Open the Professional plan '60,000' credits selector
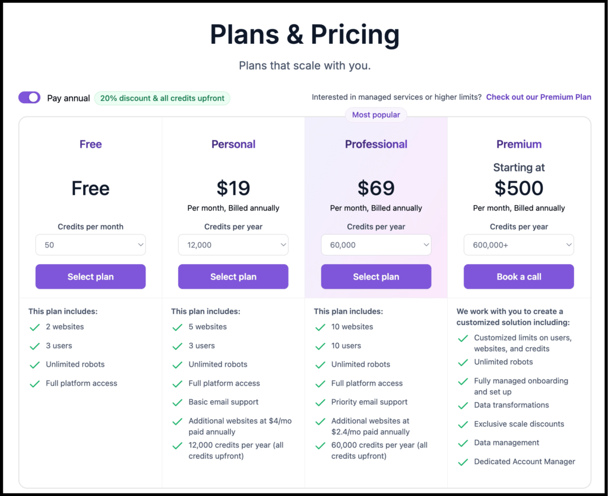 tap(376, 244)
